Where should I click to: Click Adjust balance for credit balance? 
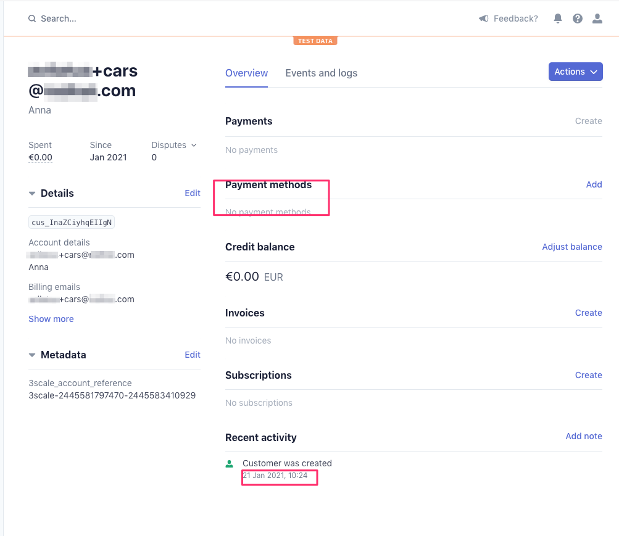pyautogui.click(x=571, y=247)
